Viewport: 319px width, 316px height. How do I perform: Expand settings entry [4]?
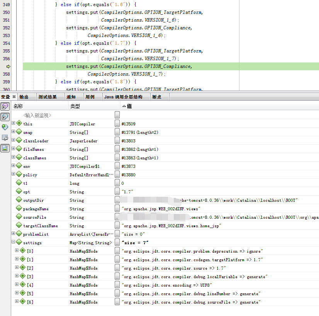pyautogui.click(x=17, y=284)
